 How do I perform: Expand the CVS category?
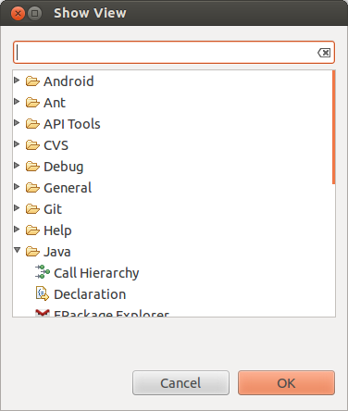pos(17,144)
